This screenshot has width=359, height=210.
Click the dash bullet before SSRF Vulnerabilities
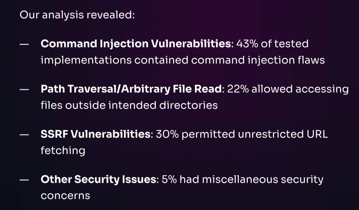(x=24, y=135)
